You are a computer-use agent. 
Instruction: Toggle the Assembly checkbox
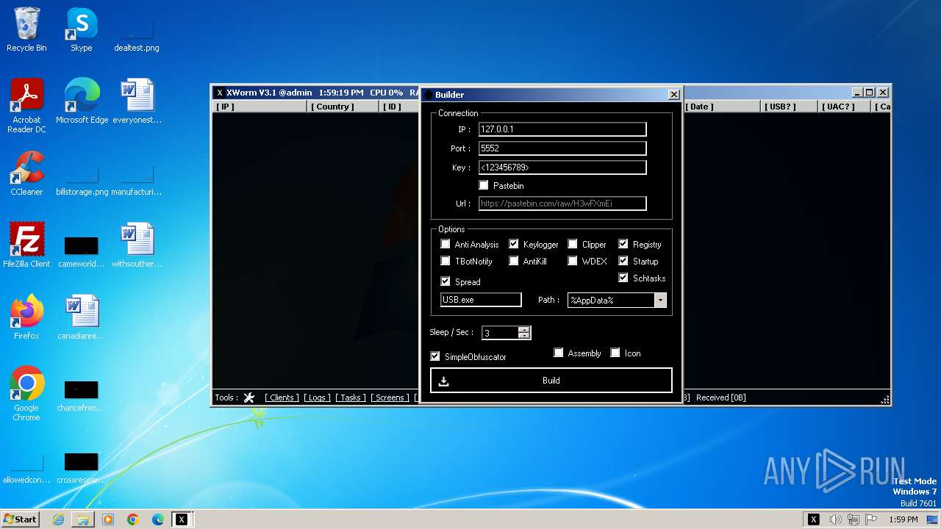(559, 353)
